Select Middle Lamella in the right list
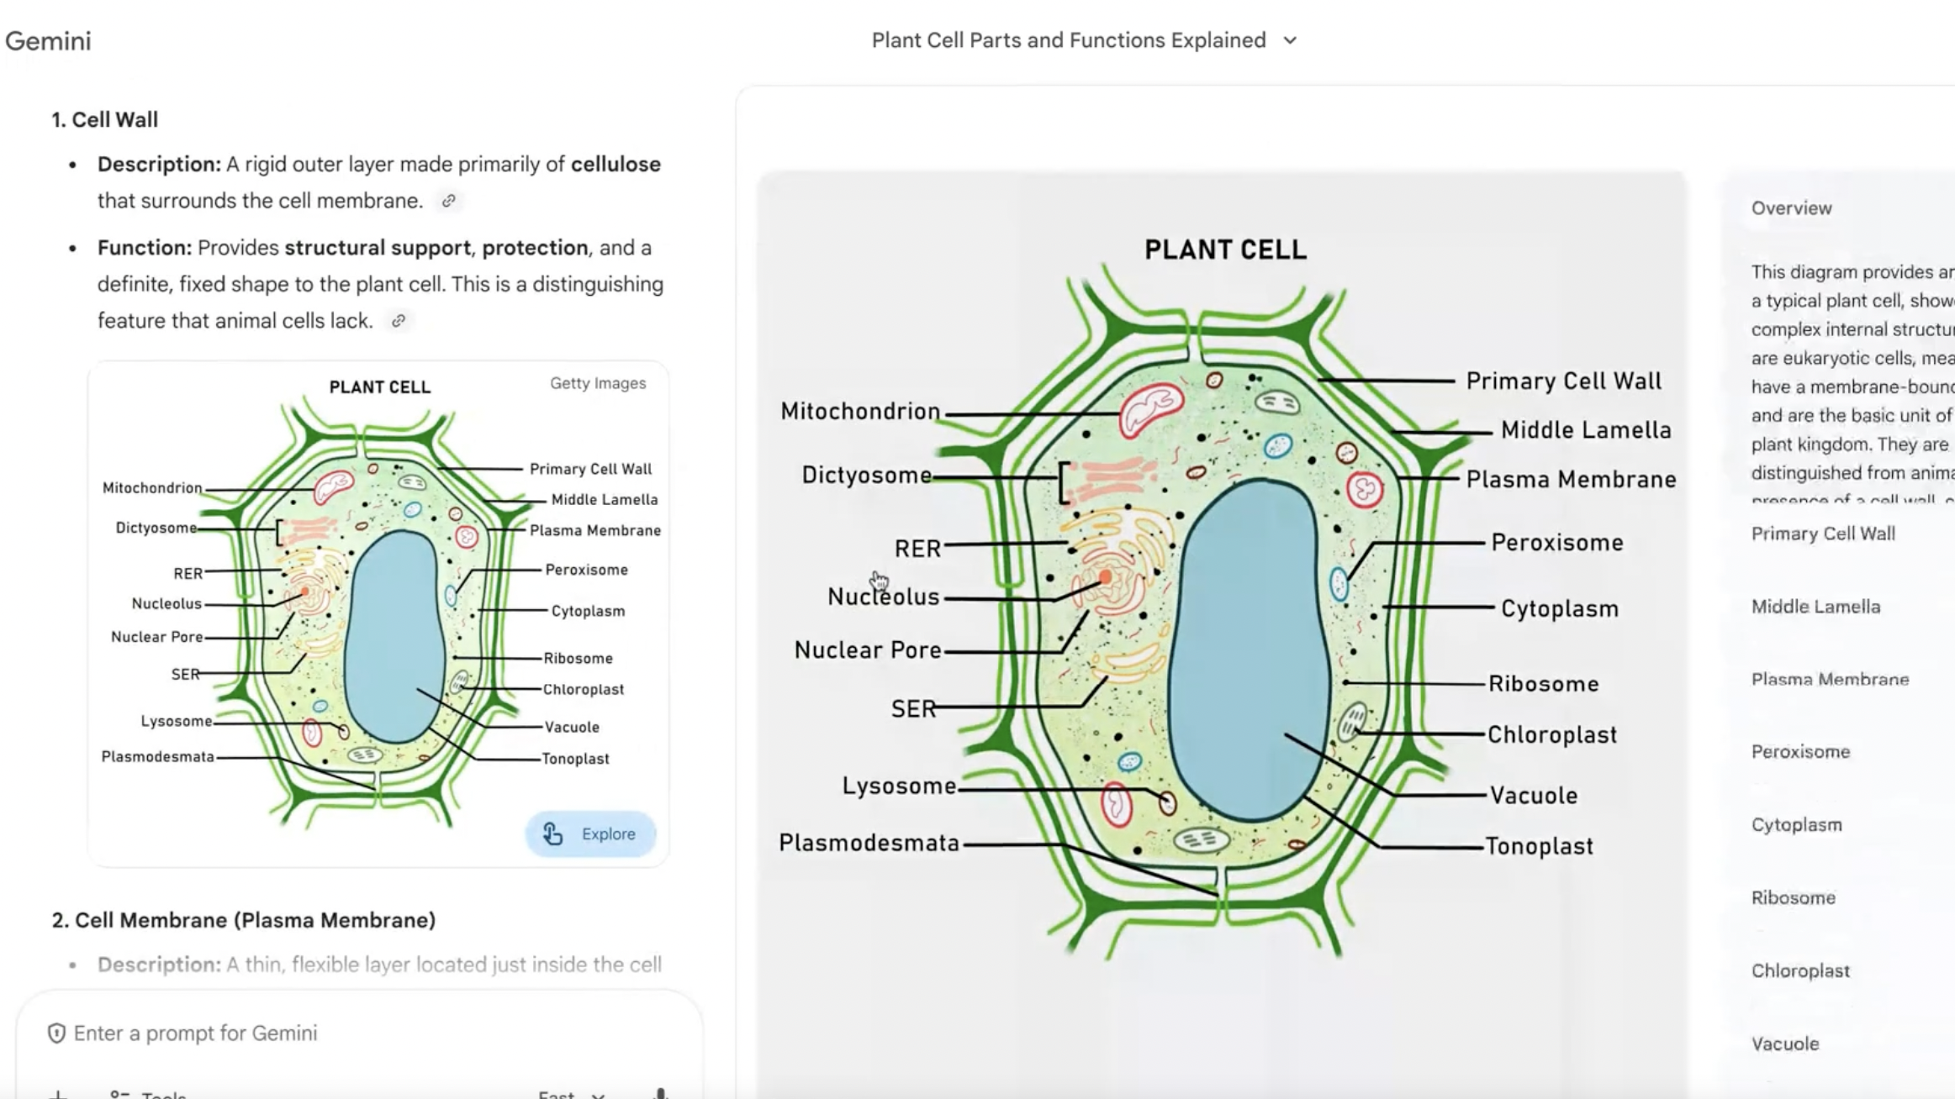This screenshot has height=1099, width=1955. [x=1815, y=607]
